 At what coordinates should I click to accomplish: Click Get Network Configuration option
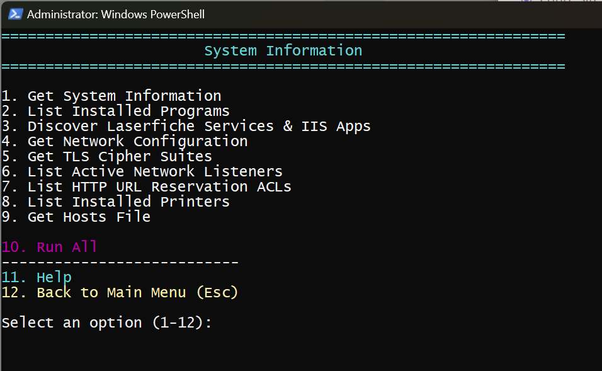pos(125,141)
